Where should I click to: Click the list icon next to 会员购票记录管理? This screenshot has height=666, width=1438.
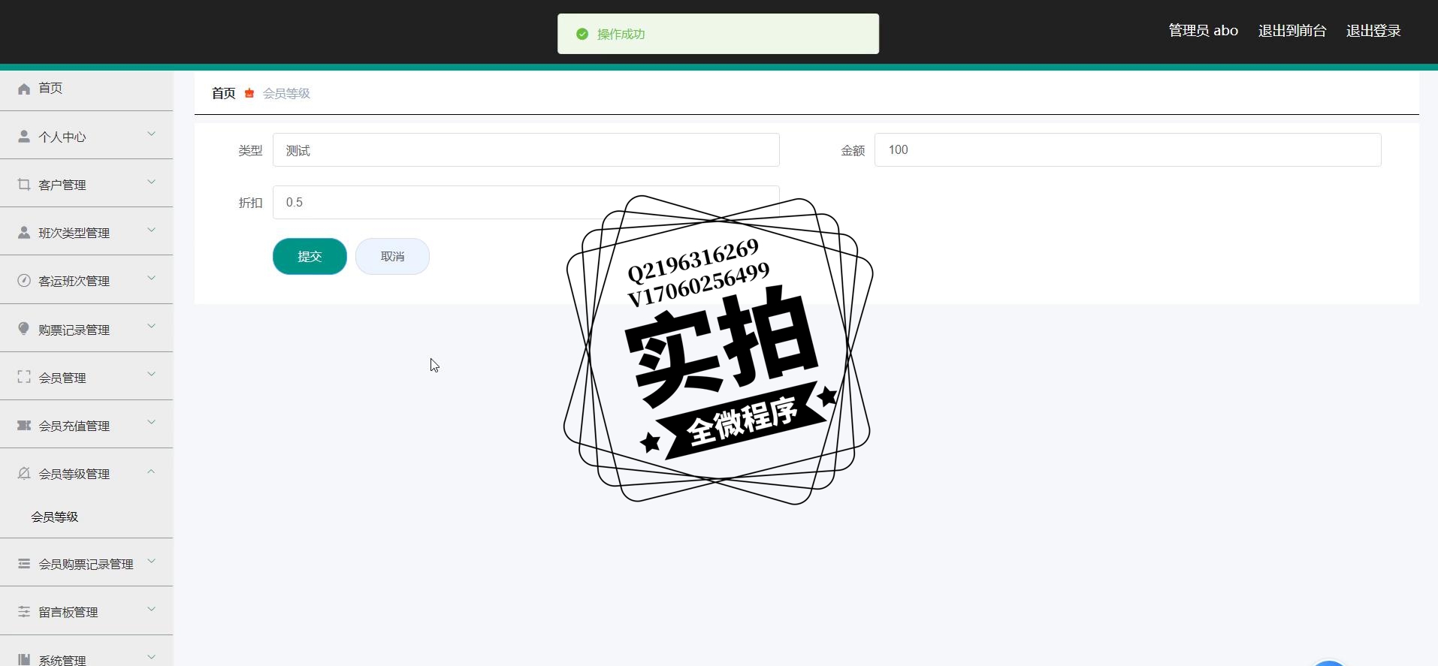[x=24, y=563]
